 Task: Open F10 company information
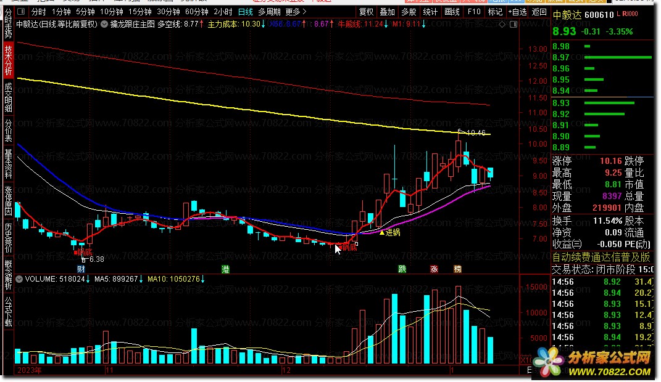pyautogui.click(x=474, y=12)
